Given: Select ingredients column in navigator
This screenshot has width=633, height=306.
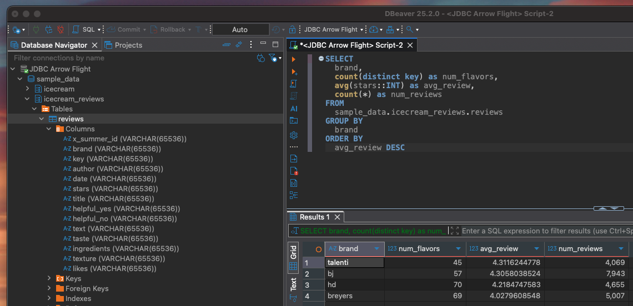Looking at the screenshot, I should click(121, 249).
